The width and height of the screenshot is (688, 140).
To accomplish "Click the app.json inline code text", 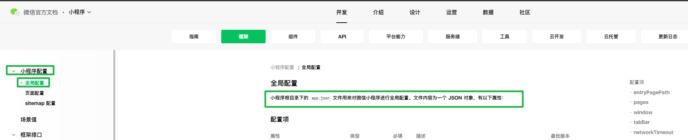I will 320,98.
